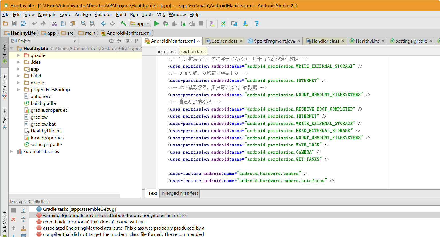Open the AVD Manager icon

[212, 23]
